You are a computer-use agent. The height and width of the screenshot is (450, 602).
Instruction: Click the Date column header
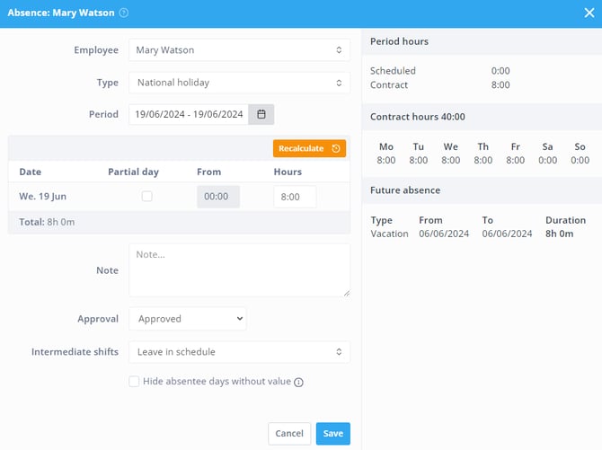click(31, 172)
